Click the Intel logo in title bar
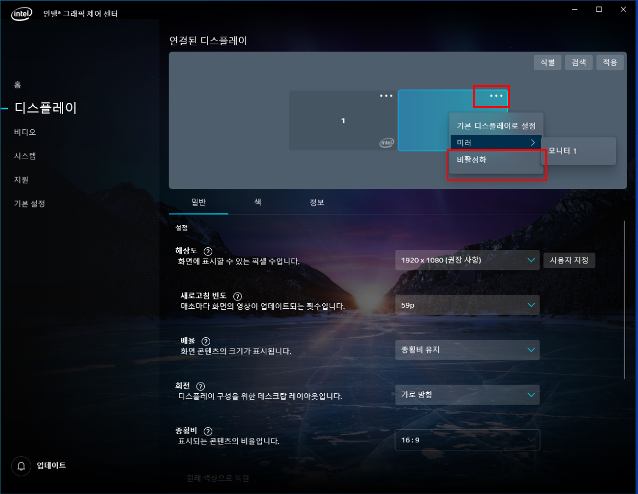This screenshot has height=494, width=638. 22,14
